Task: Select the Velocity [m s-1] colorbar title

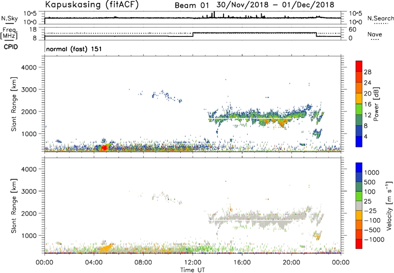Action: [x=389, y=205]
